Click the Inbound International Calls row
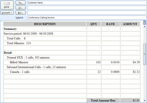The height and width of the screenshot is (103, 147). click(x=45, y=67)
